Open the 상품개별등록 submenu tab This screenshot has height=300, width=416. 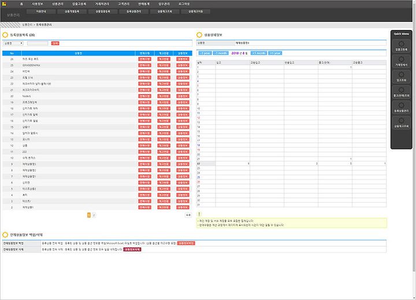72,12
